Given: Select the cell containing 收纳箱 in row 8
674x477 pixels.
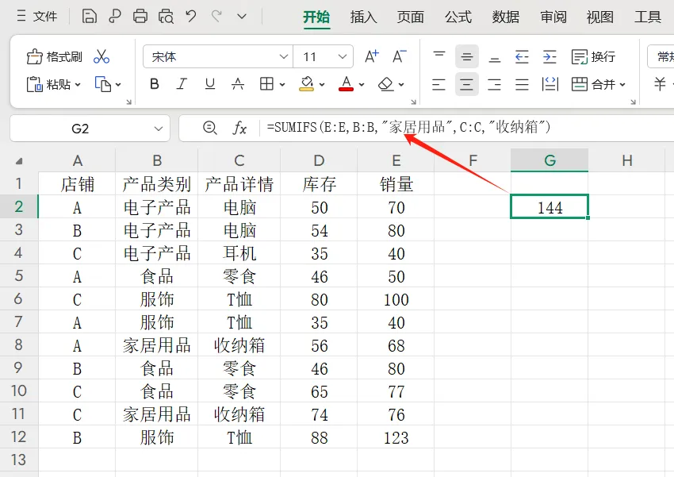Looking at the screenshot, I should (239, 345).
